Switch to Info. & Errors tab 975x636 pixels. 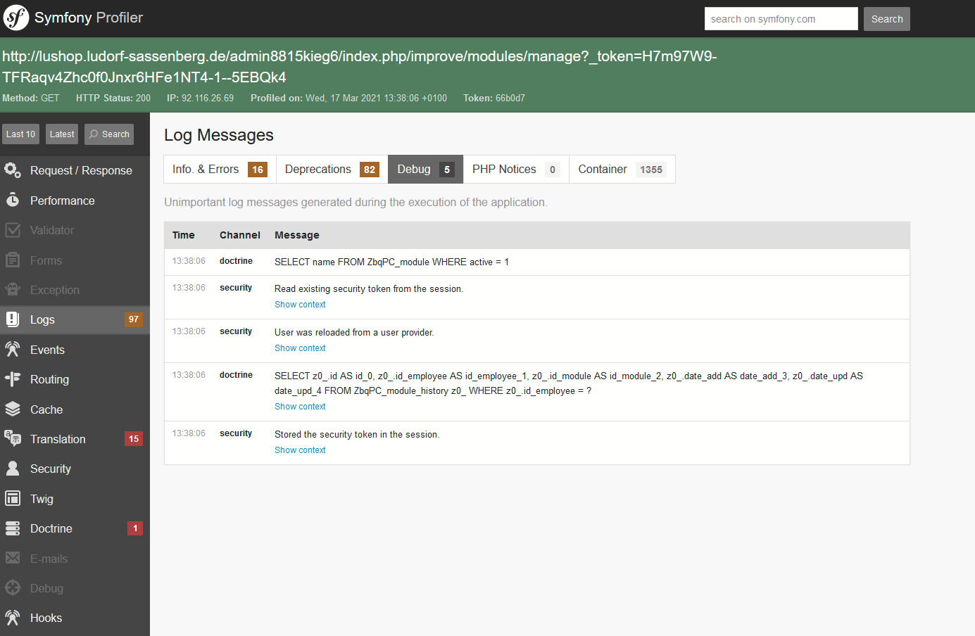(x=220, y=170)
